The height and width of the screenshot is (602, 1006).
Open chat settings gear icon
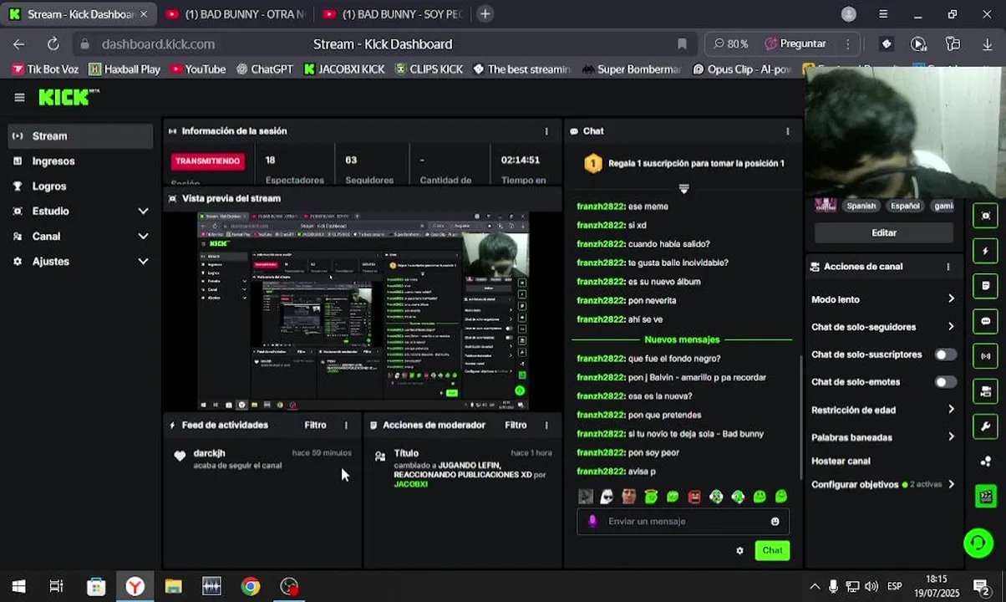(x=739, y=550)
